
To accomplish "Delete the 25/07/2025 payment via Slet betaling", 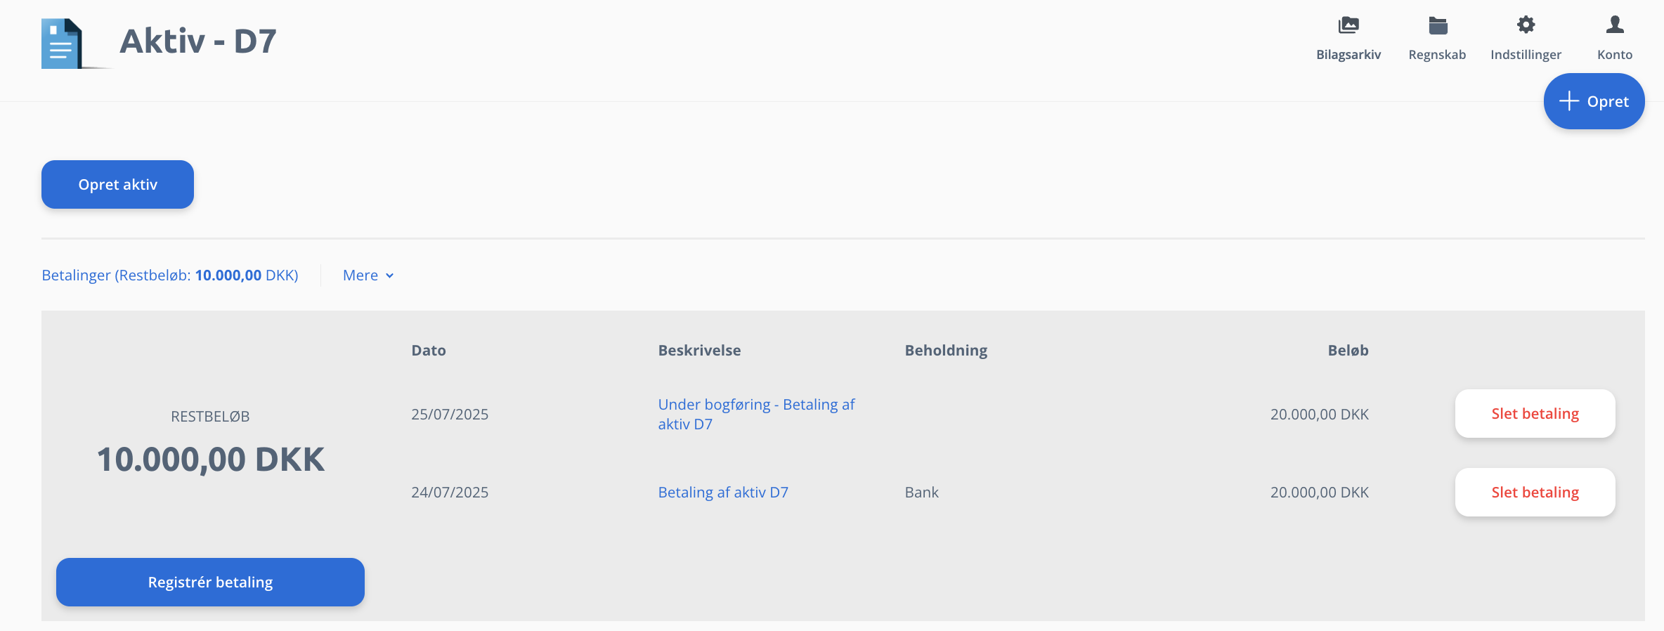I will tap(1535, 414).
